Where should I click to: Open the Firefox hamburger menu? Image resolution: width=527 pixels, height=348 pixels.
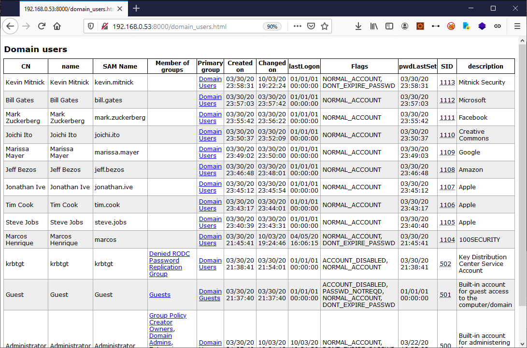517,27
